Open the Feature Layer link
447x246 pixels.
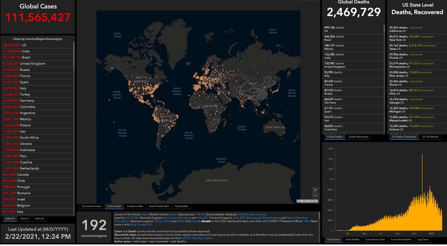[x=257, y=214]
